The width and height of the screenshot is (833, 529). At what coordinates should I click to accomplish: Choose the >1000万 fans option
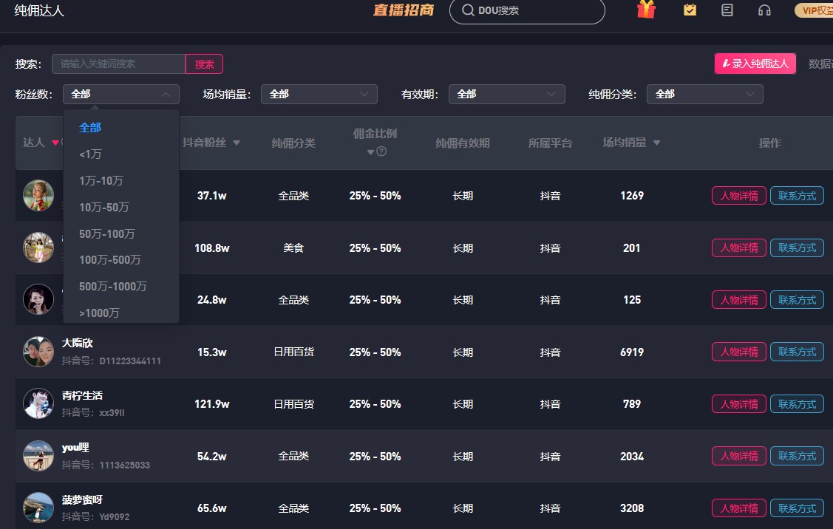[x=99, y=313]
